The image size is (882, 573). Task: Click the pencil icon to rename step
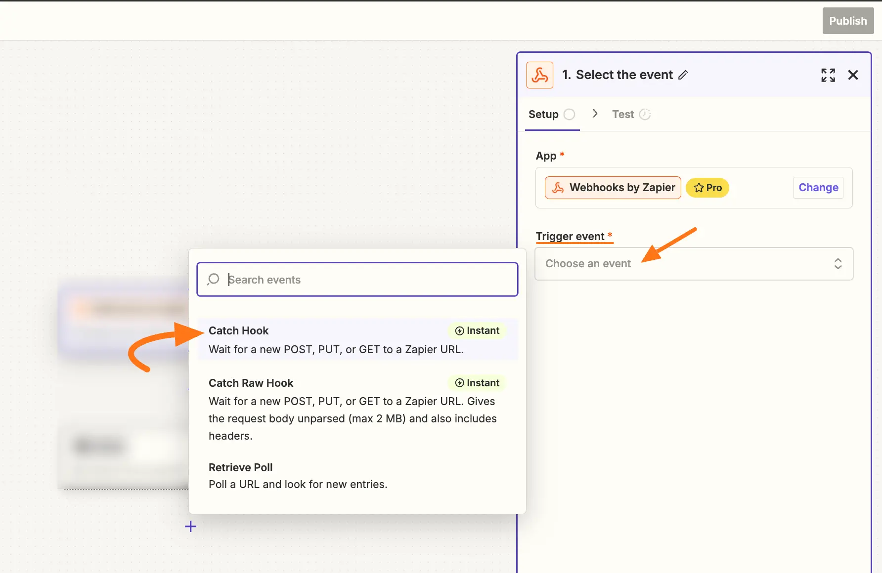click(683, 75)
